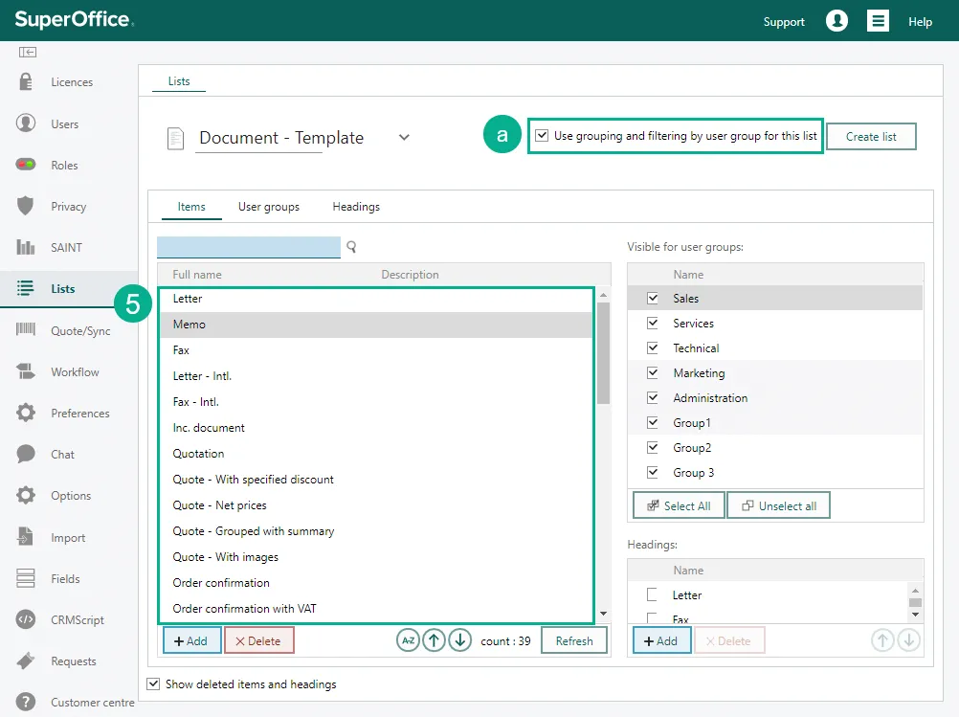Disable grouping and filtering by user group

point(542,136)
